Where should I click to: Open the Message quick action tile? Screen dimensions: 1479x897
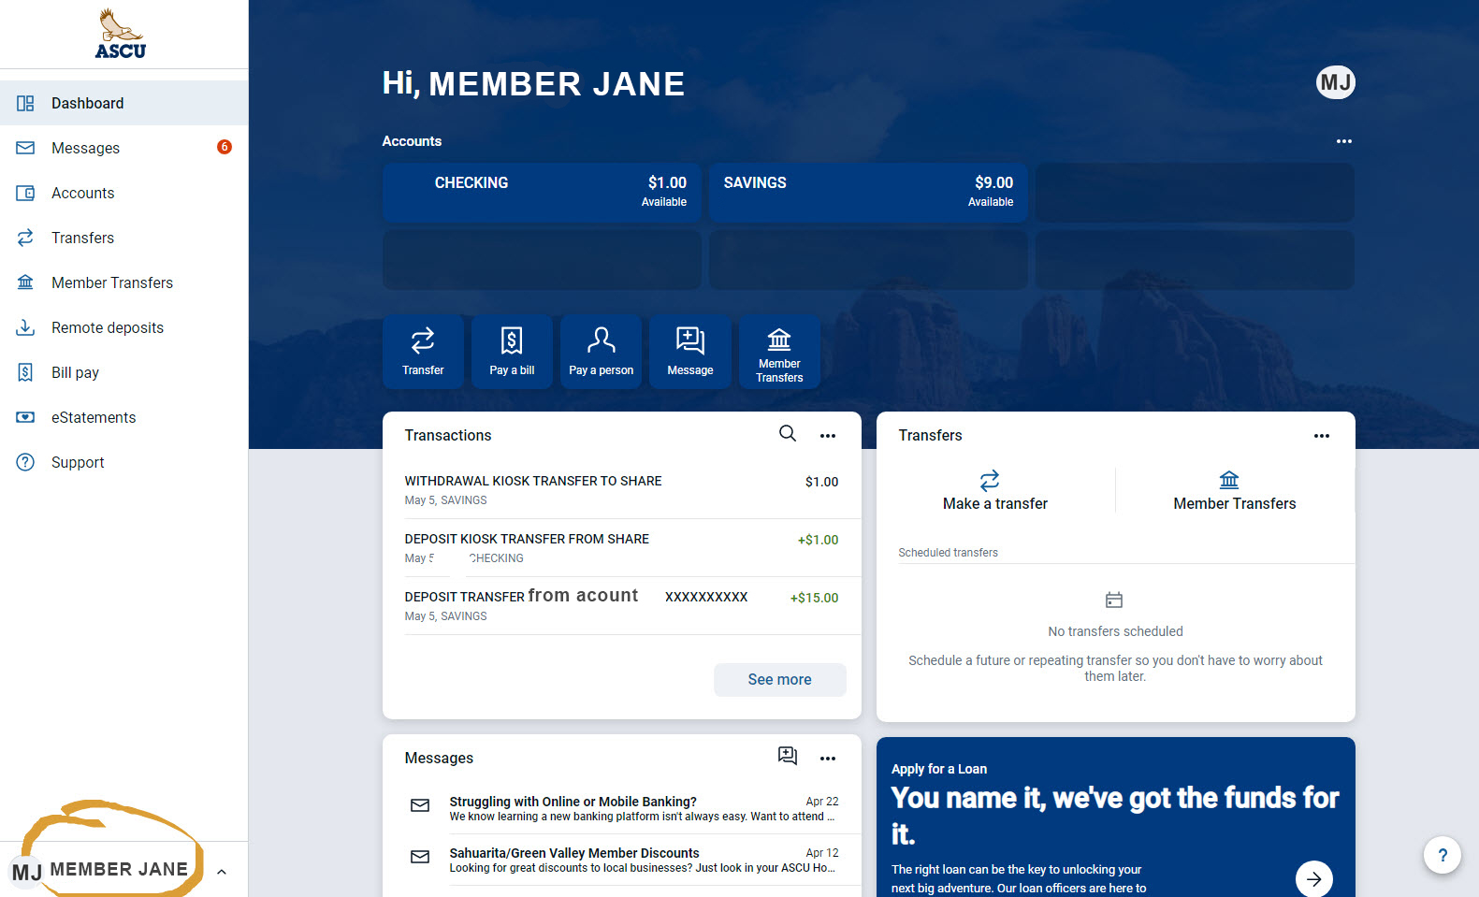point(690,351)
